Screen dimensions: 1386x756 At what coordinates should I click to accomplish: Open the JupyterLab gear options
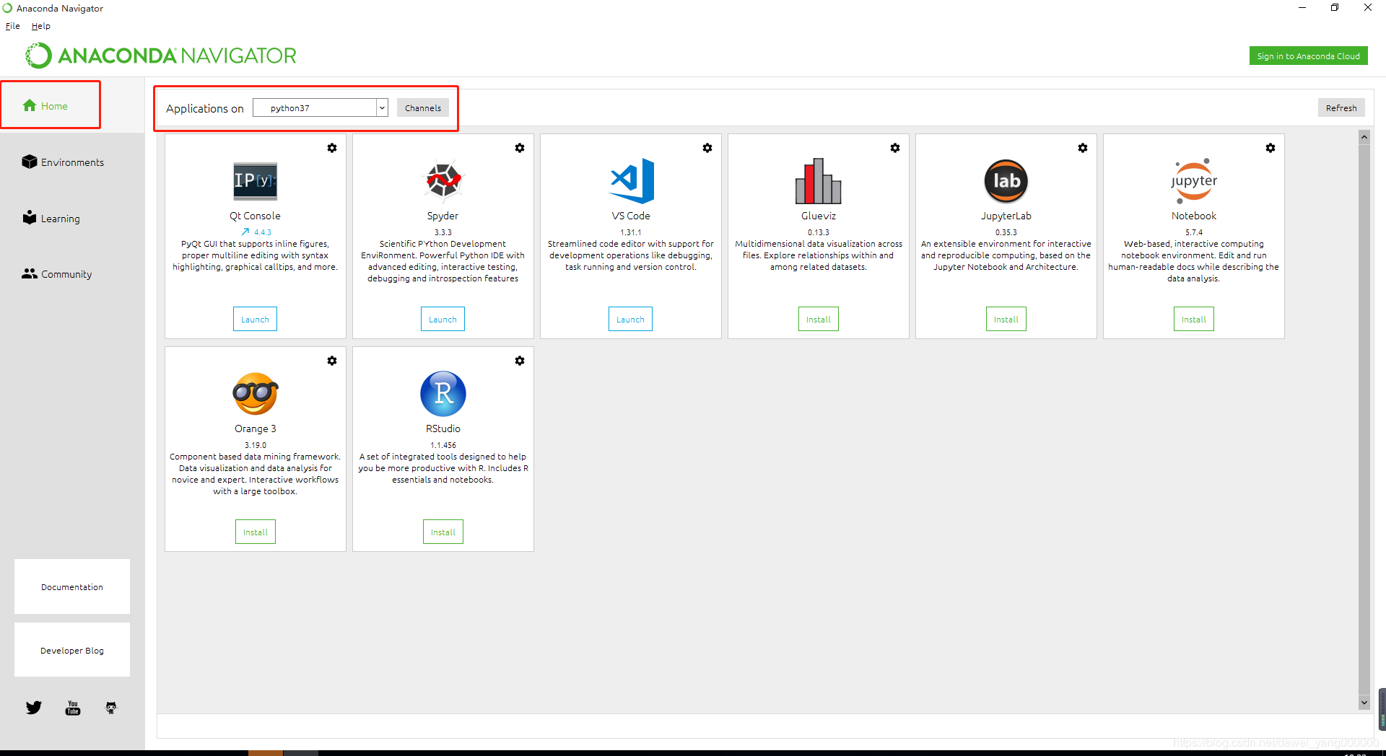[x=1083, y=148]
